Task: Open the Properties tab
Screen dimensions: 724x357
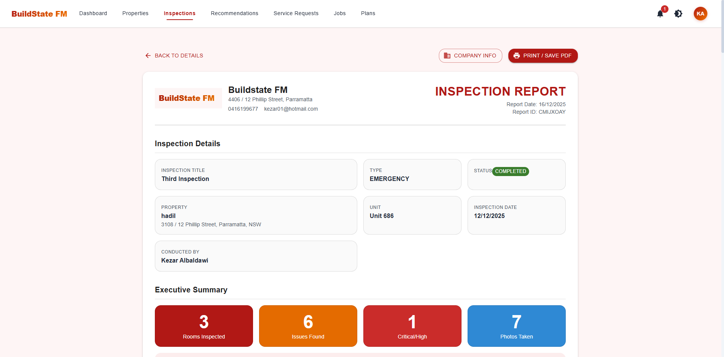Action: [135, 13]
